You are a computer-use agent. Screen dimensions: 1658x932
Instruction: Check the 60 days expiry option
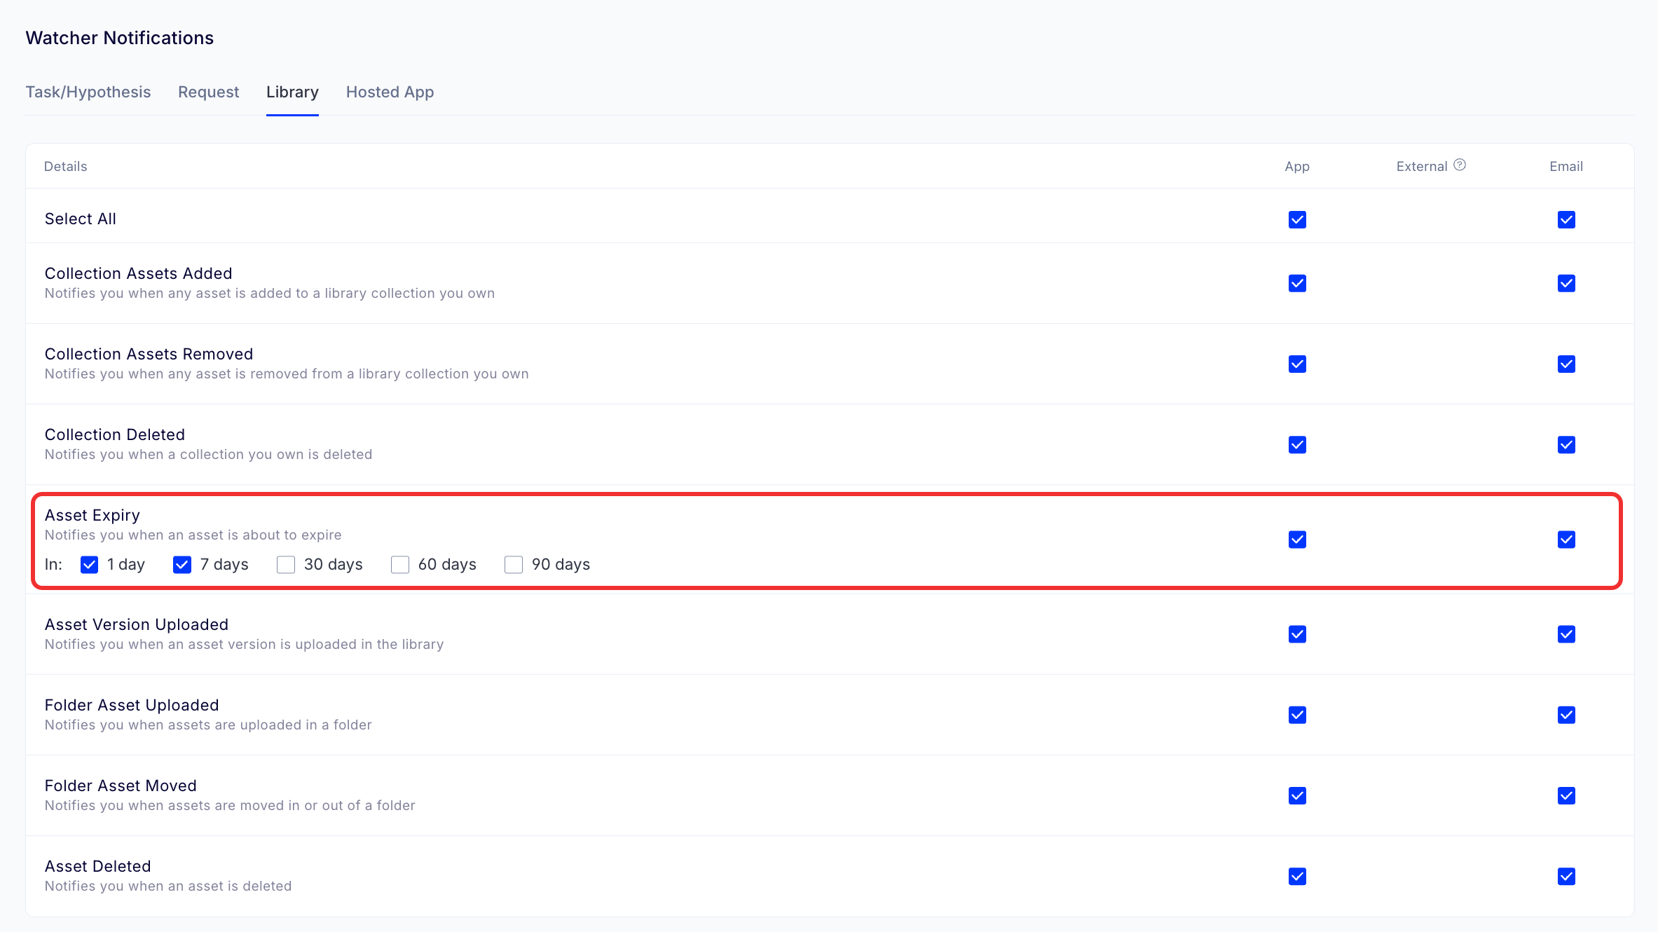(x=400, y=565)
